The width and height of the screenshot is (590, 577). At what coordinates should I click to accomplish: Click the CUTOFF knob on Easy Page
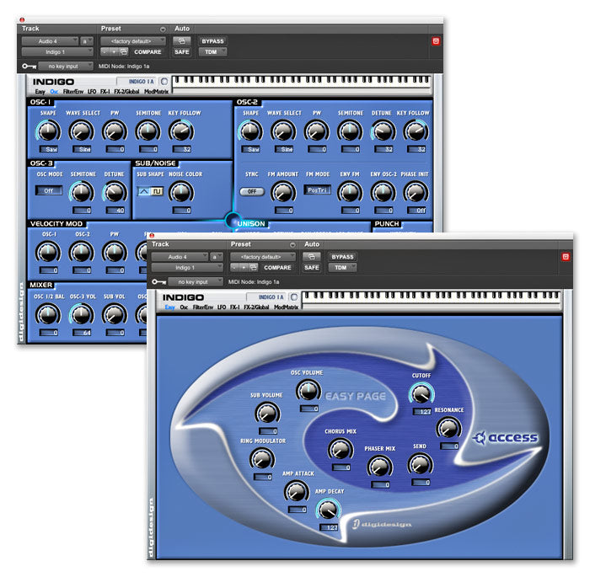click(x=421, y=393)
